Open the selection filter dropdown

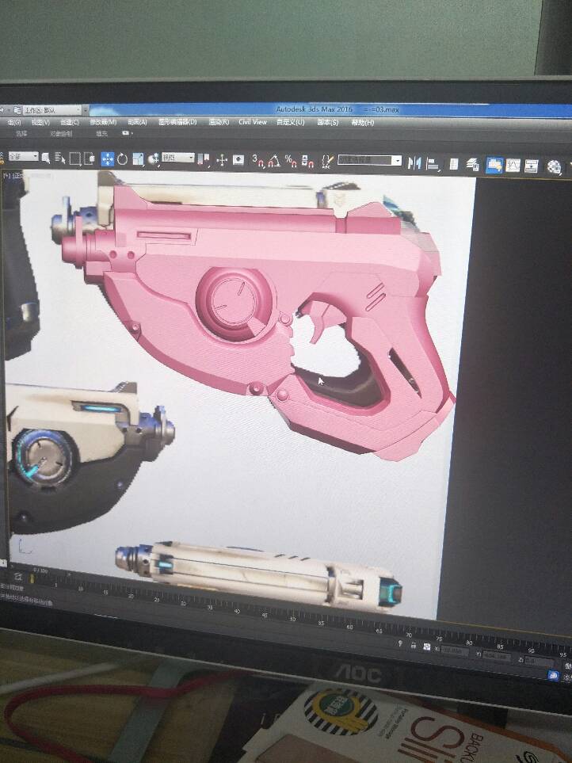point(23,157)
